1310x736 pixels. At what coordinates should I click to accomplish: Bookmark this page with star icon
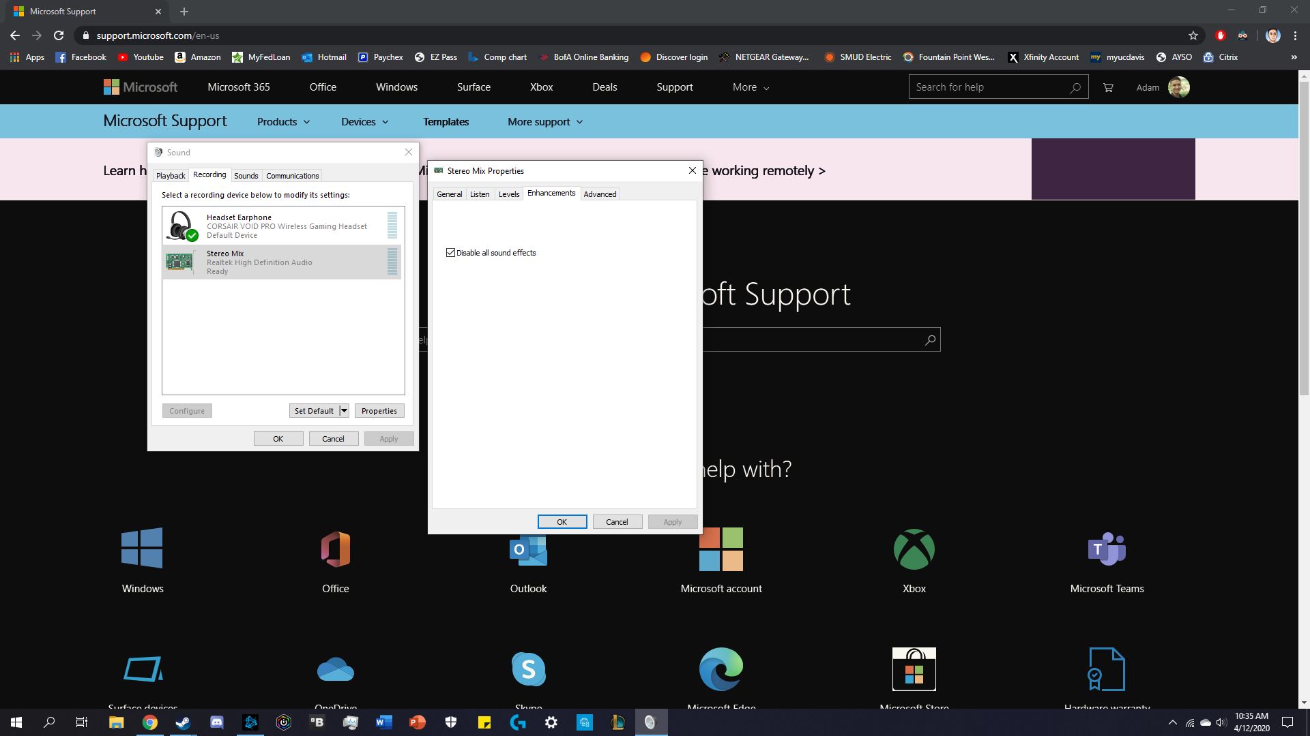click(x=1193, y=35)
